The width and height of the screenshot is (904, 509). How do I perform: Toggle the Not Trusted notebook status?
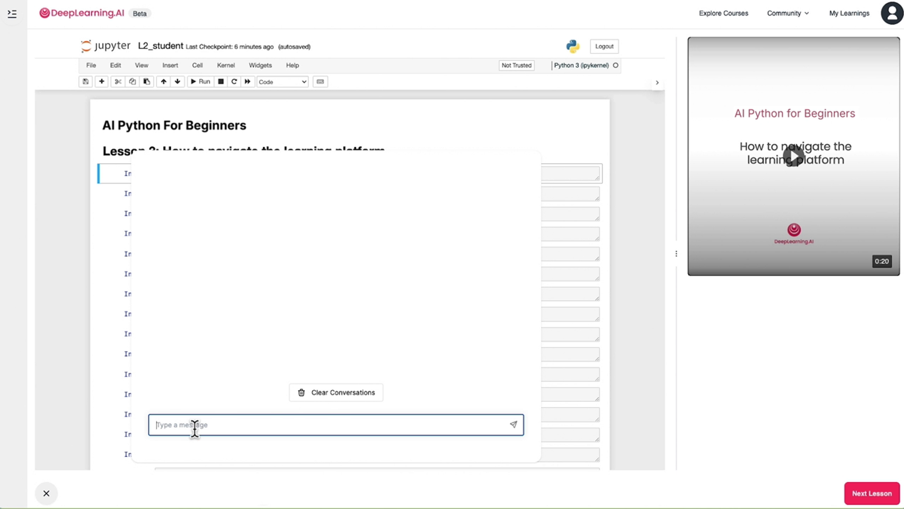[516, 65]
